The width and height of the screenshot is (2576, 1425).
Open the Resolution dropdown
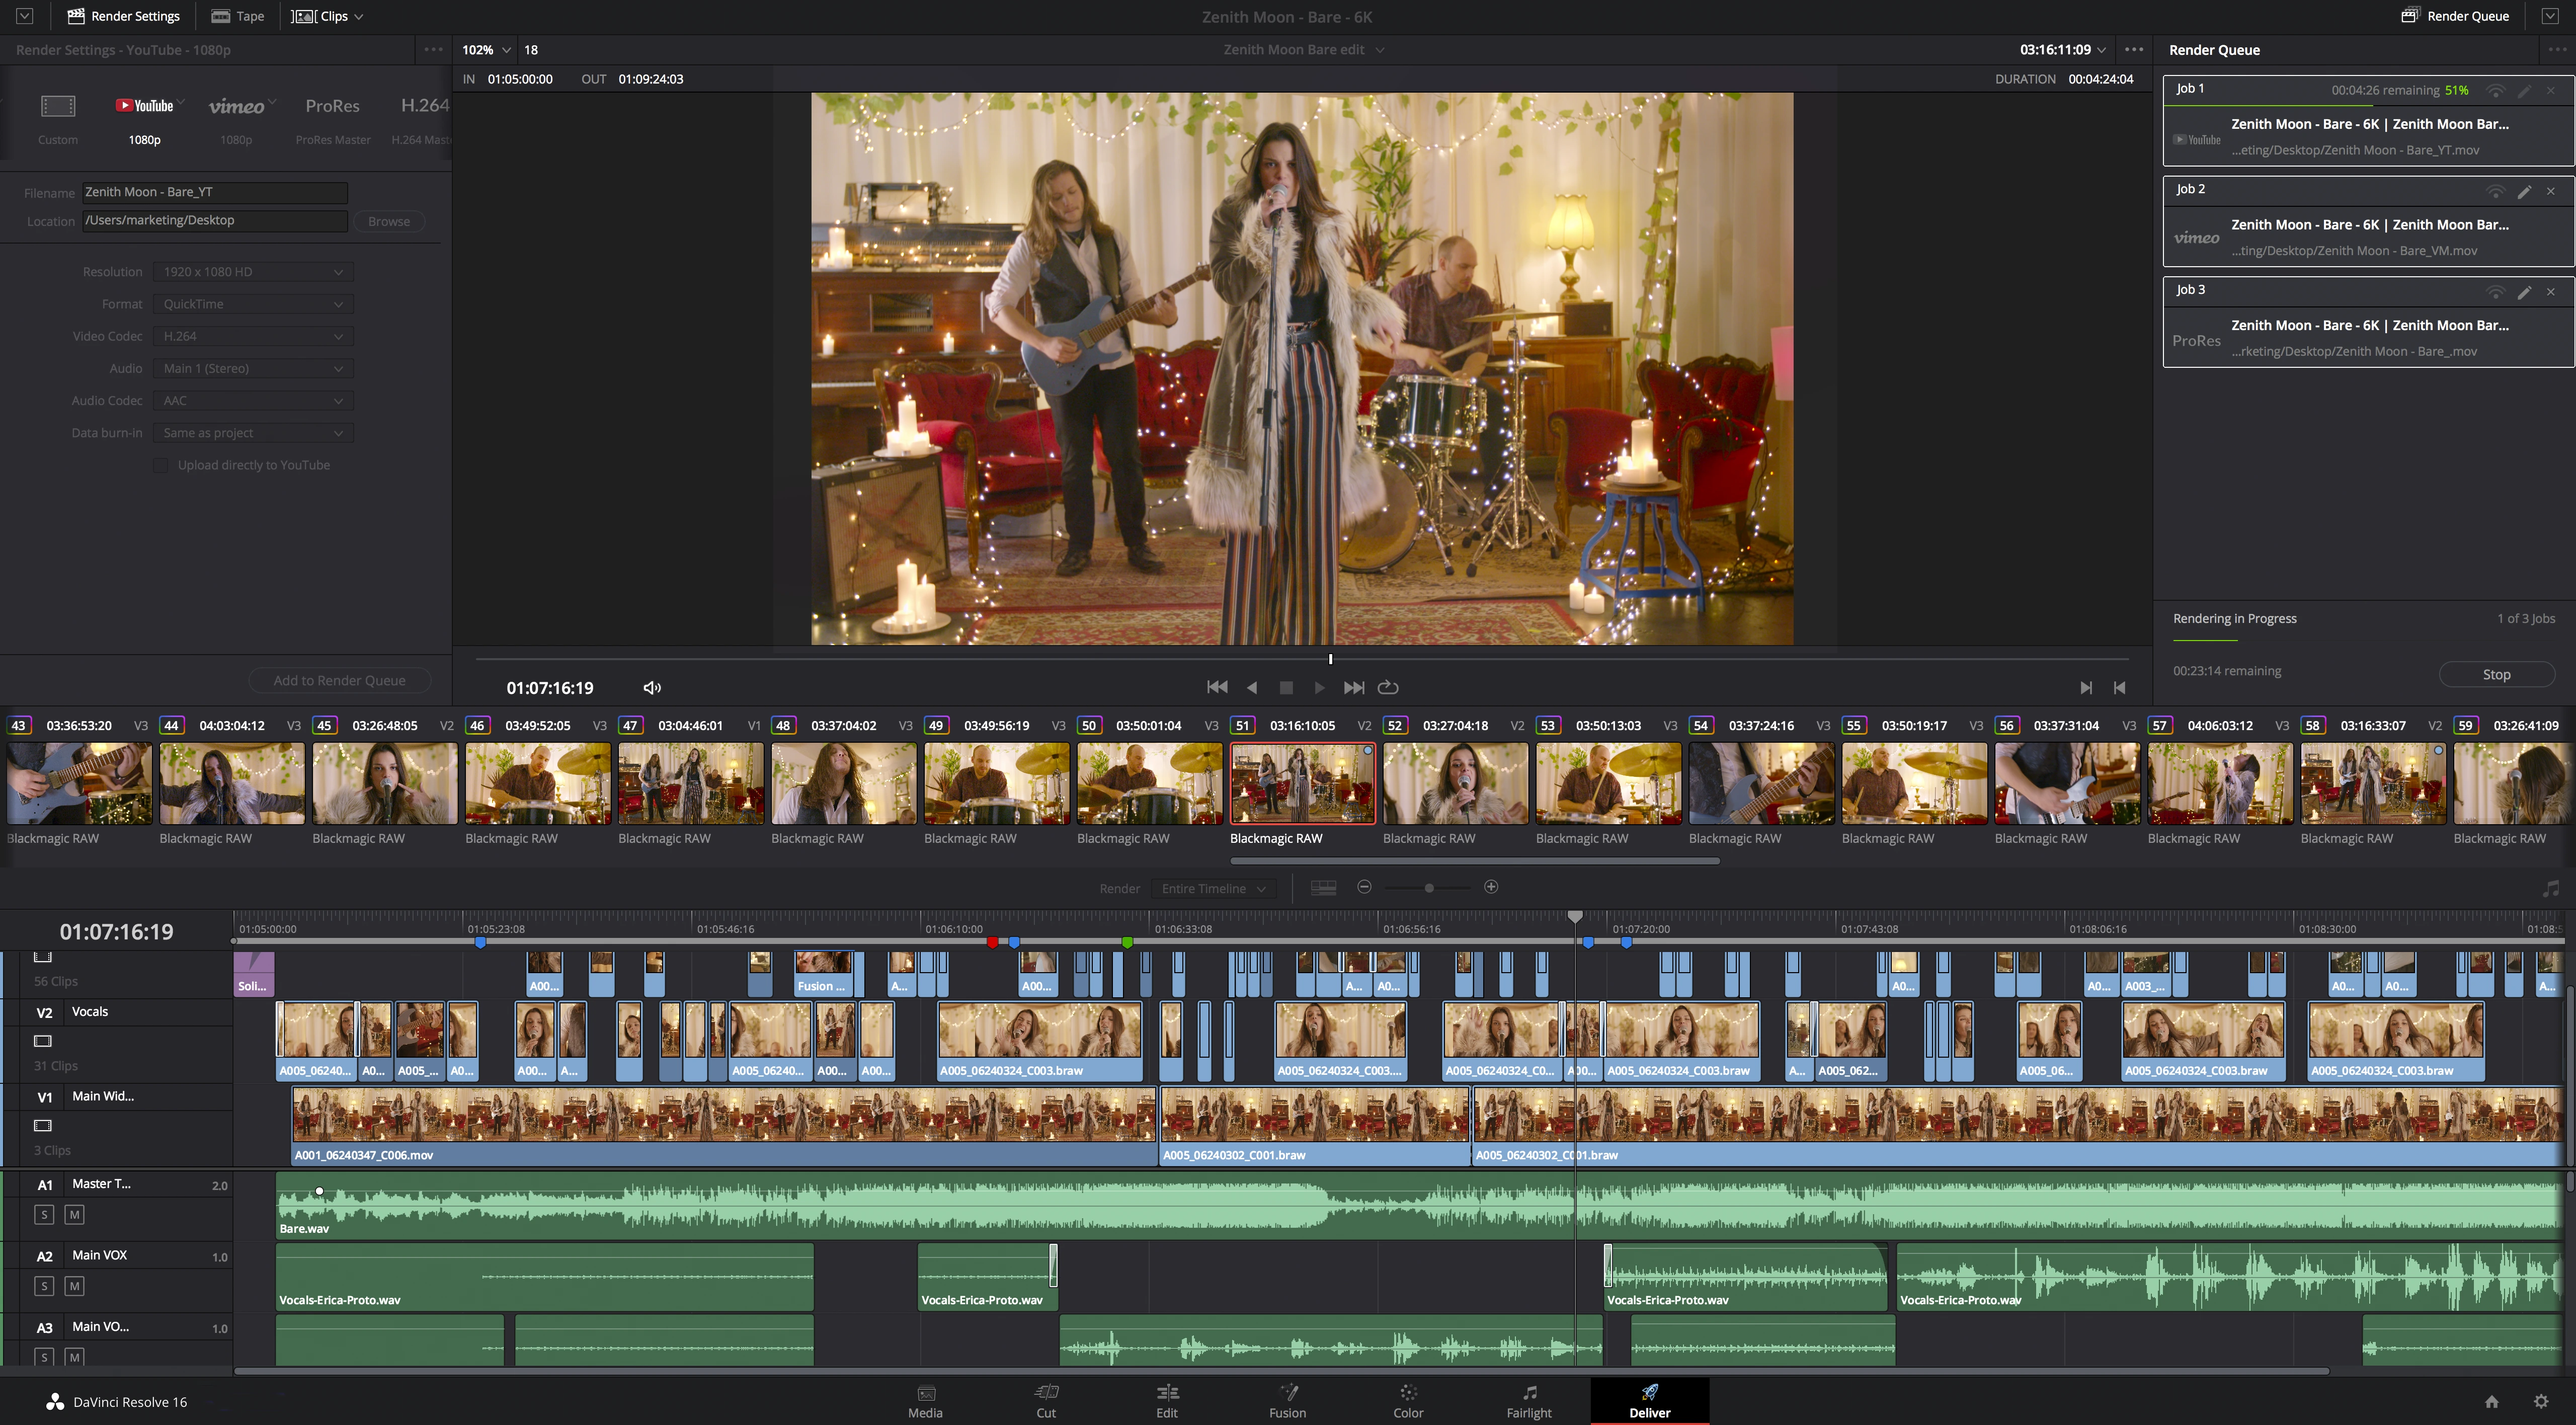coord(253,271)
